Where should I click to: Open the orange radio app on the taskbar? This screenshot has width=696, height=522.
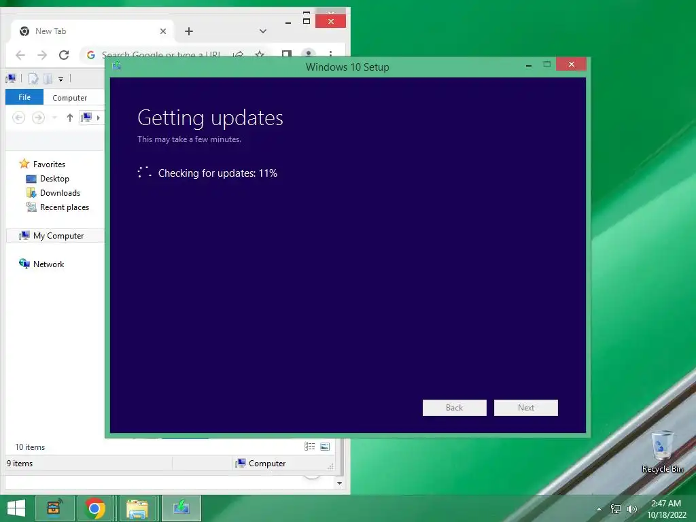coord(54,508)
